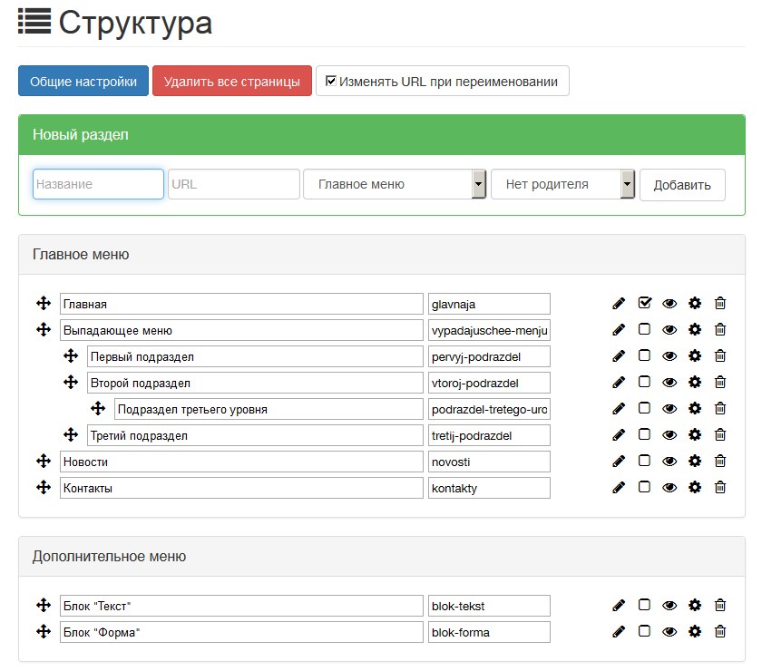Click the Структура page title
The height and width of the screenshot is (671, 762).
(135, 23)
